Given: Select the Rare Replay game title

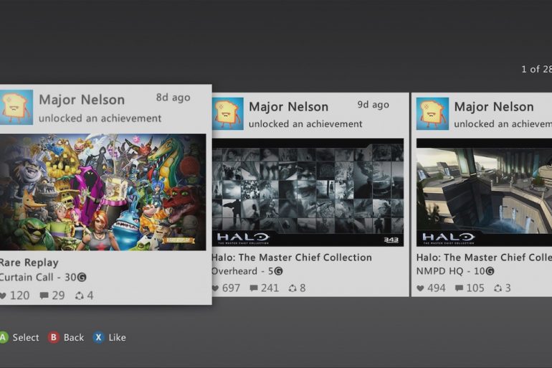Looking at the screenshot, I should 29,263.
